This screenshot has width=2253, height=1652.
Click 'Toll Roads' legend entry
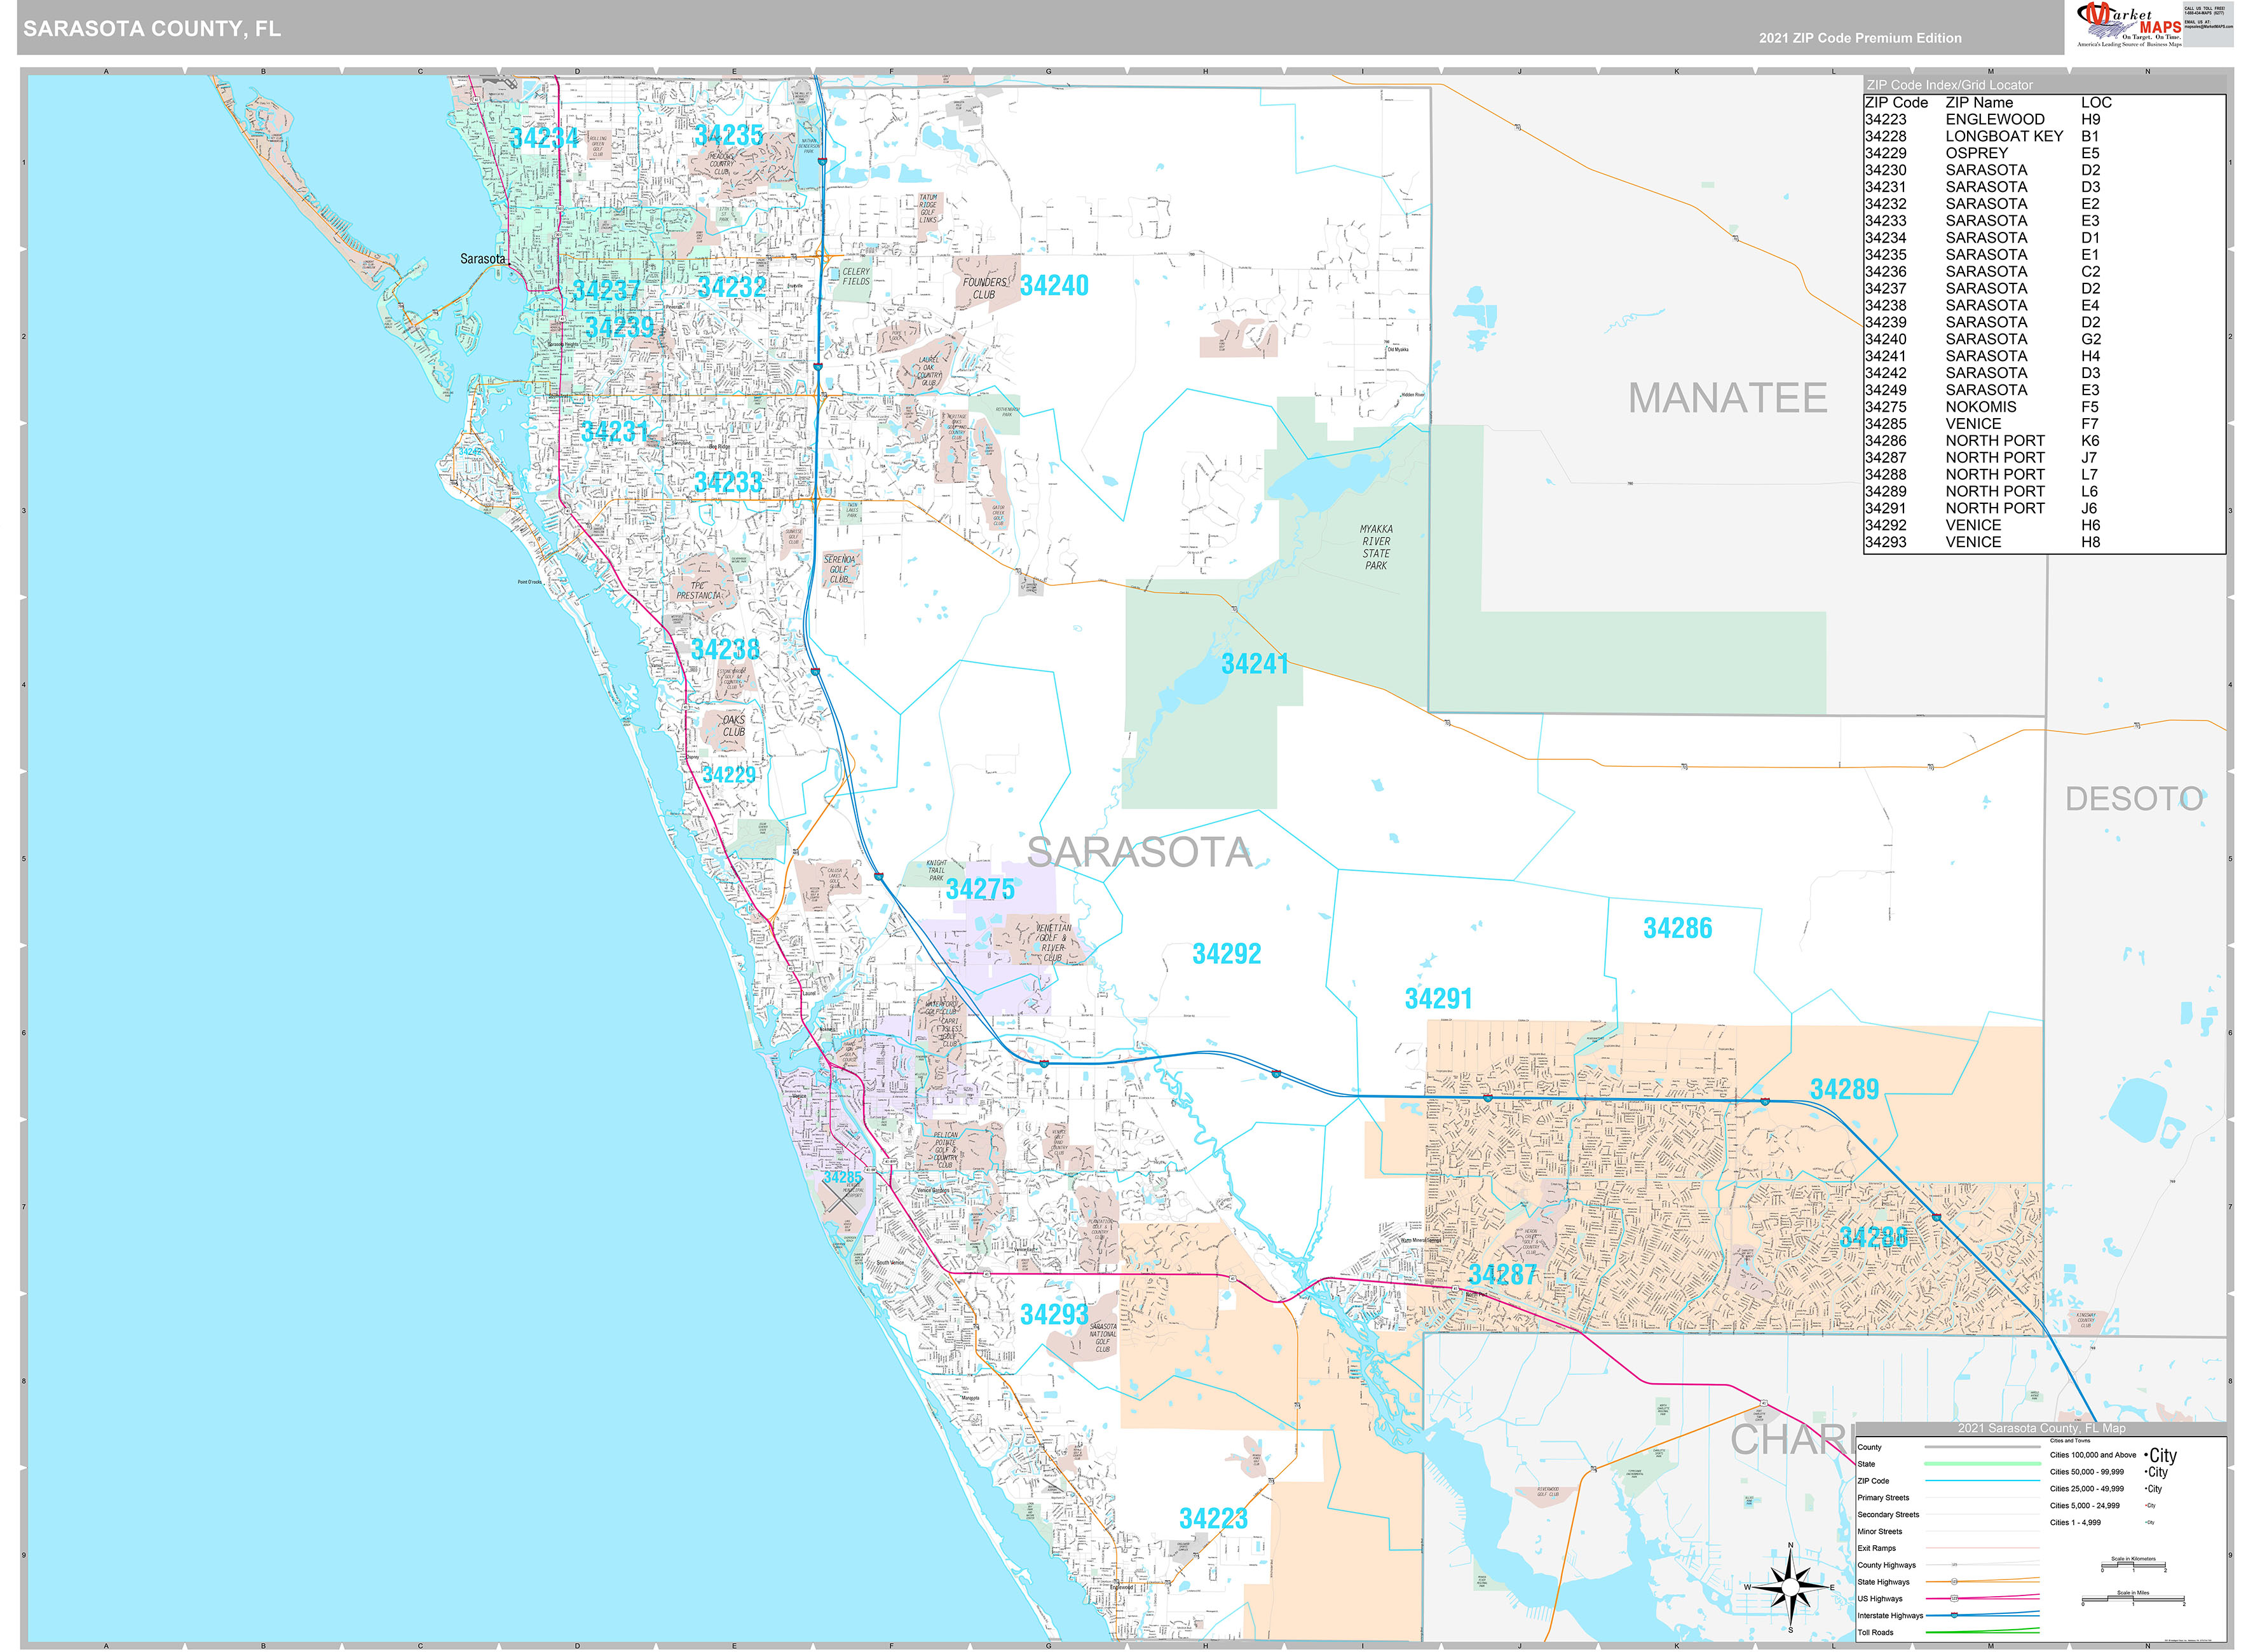pos(1875,1632)
